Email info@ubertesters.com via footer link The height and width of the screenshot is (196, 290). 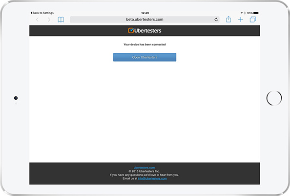pos(152,178)
